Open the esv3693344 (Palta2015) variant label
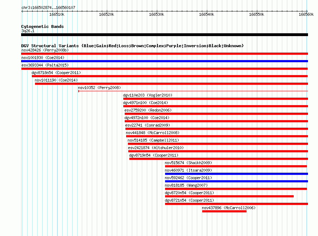The height and width of the screenshot is (236, 318). coord(45,65)
